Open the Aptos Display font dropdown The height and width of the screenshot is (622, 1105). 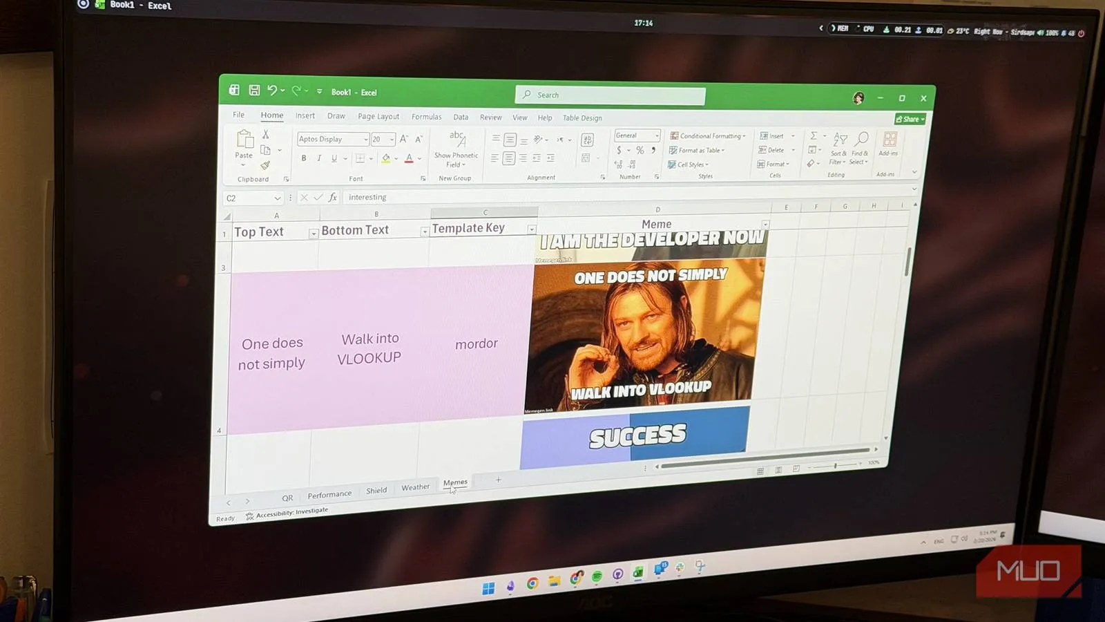coord(365,139)
